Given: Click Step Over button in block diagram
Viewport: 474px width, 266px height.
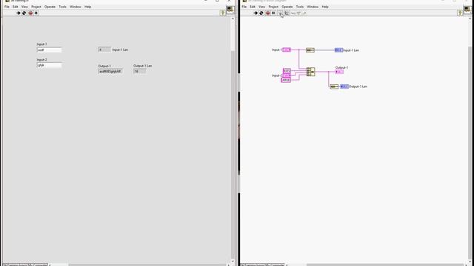Looking at the screenshot, I should coord(298,13).
